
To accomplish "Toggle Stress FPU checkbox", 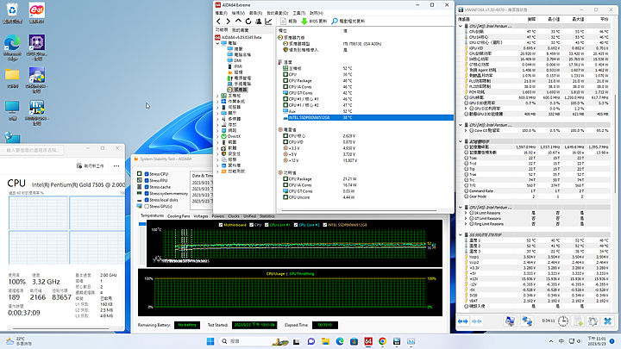I will click(x=147, y=180).
